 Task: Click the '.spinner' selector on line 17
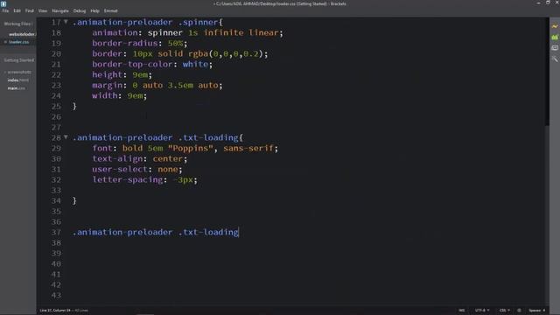click(198, 22)
